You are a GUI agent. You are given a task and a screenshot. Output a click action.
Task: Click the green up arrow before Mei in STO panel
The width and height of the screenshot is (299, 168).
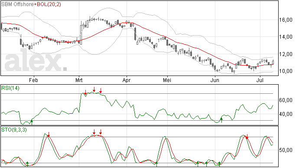pos(156,164)
